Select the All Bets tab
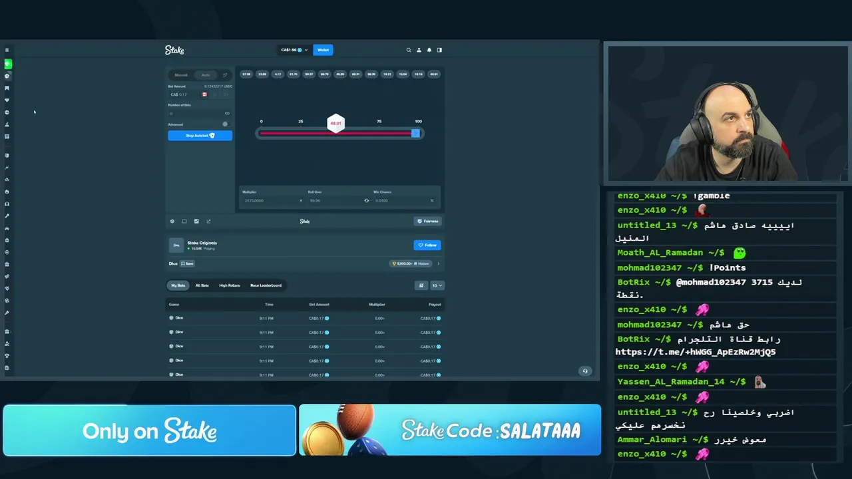The width and height of the screenshot is (852, 479). point(202,285)
